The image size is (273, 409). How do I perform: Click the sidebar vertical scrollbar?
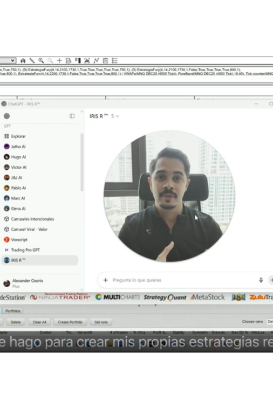tap(82, 162)
